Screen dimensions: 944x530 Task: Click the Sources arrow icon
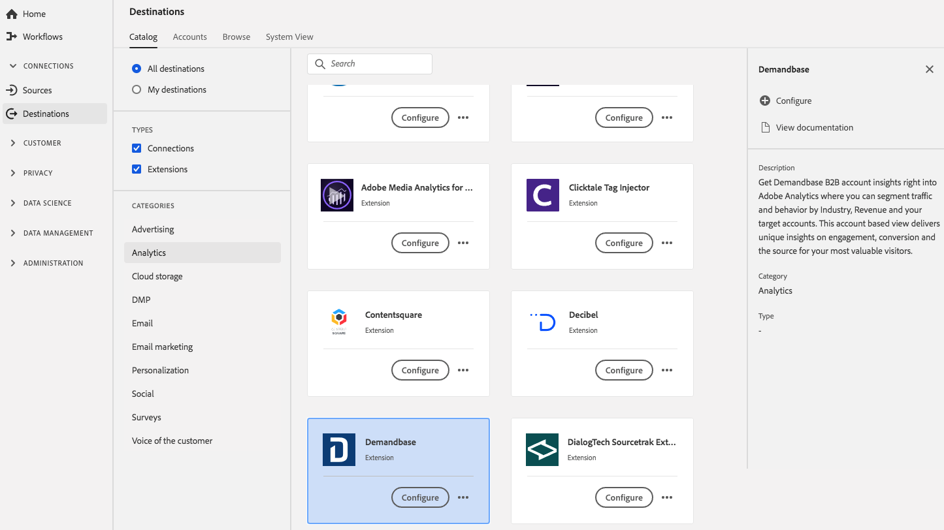click(x=11, y=90)
